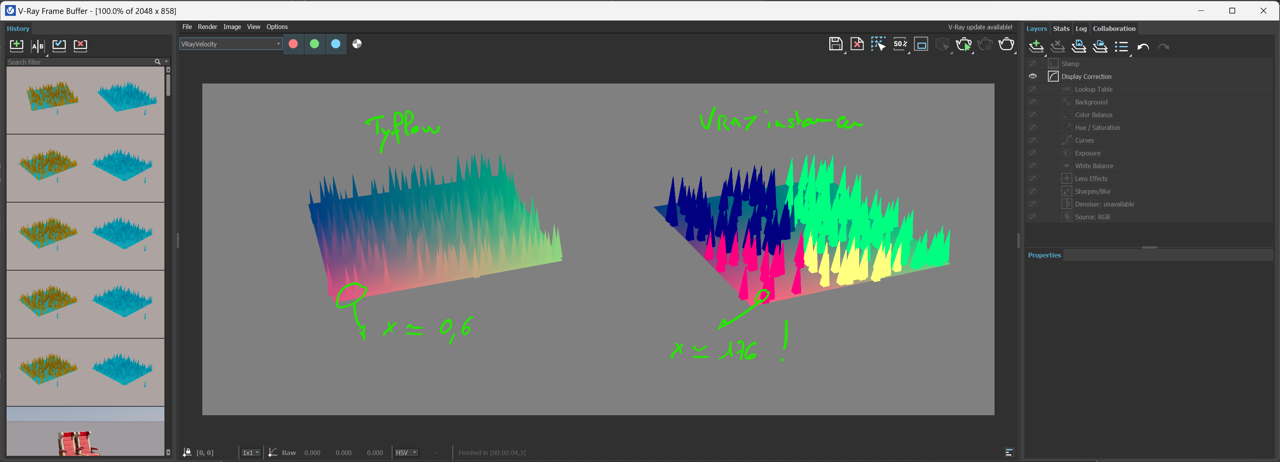The width and height of the screenshot is (1280, 462).
Task: Clear the image with red X icon
Action: 857,44
